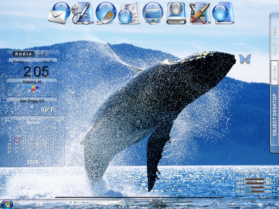
Task: Toggle the radio play/pause control
Action: pos(44,54)
